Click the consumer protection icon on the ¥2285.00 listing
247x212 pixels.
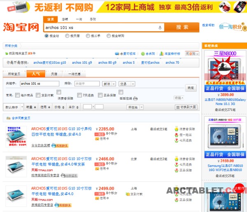(x=177, y=129)
